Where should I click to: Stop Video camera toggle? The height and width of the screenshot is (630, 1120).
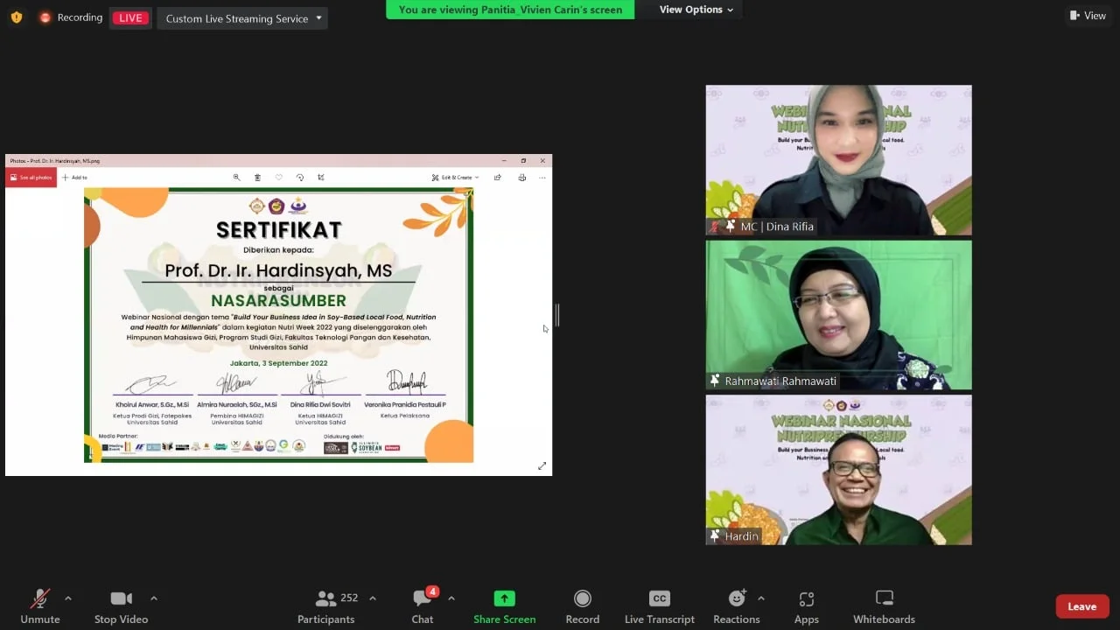tap(121, 606)
